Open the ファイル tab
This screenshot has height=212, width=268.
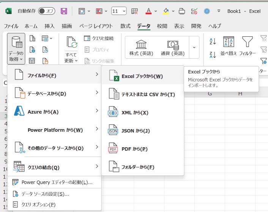pos(11,26)
